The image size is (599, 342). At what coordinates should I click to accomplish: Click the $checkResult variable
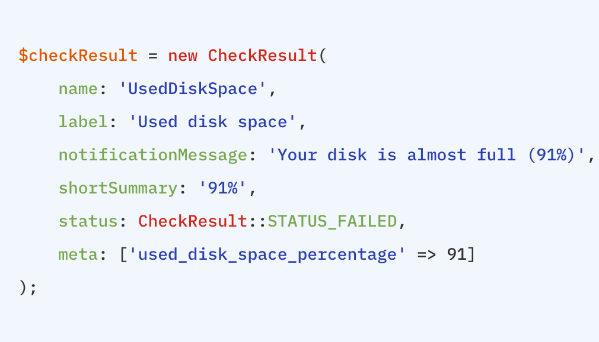point(78,56)
